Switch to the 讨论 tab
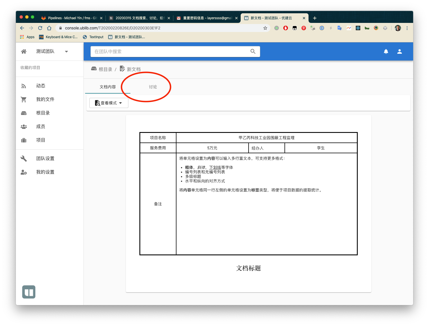Viewport: 429px width, 326px height. tap(153, 87)
